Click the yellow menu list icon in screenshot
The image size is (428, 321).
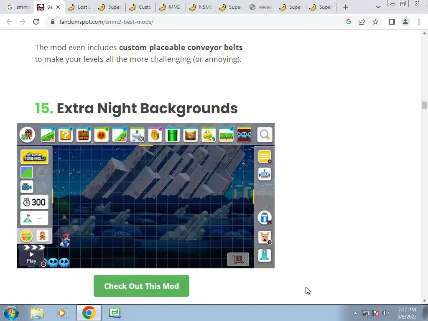click(x=265, y=156)
